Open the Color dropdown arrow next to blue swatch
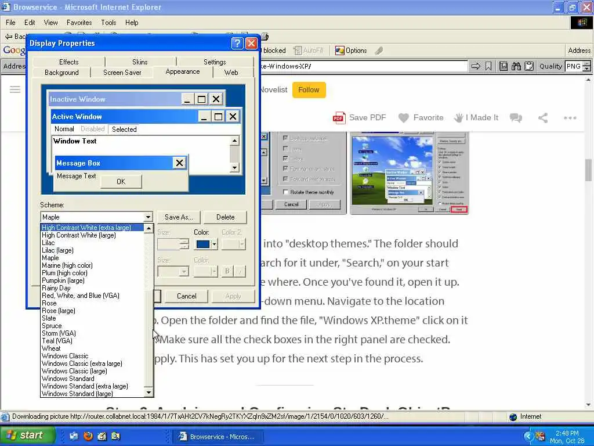 point(215,244)
